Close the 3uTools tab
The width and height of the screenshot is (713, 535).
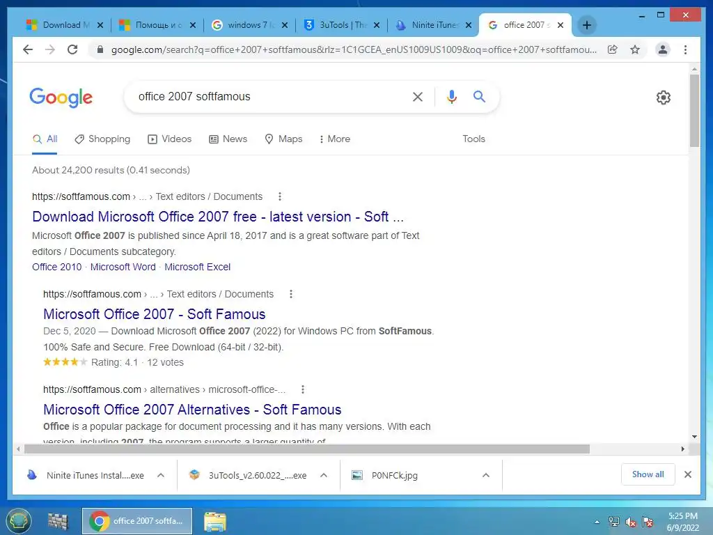[x=377, y=25]
